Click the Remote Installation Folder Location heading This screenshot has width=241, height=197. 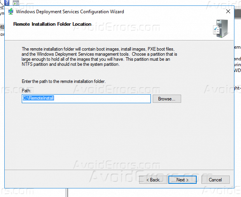pos(52,24)
